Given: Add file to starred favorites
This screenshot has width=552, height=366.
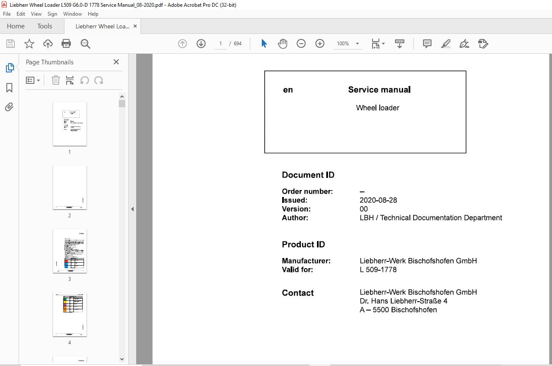Looking at the screenshot, I should [x=29, y=44].
